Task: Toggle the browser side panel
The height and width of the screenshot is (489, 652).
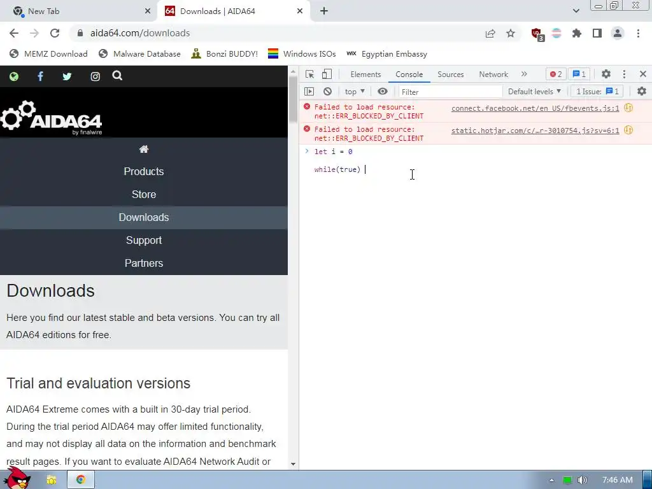Action: [x=597, y=33]
